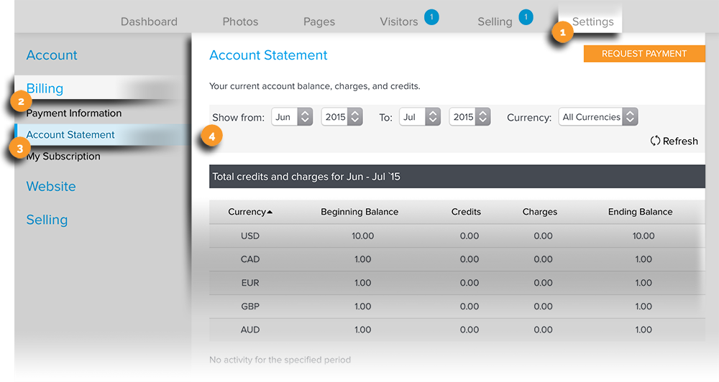This screenshot has height=382, width=719.
Task: Open the Website section in sidebar
Action: pos(51,187)
